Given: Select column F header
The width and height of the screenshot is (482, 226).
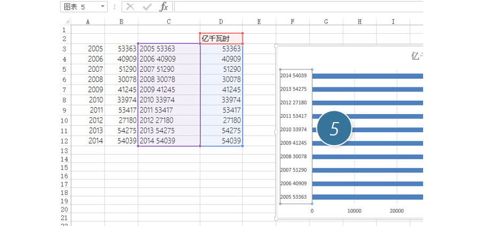Looking at the screenshot, I should point(292,21).
